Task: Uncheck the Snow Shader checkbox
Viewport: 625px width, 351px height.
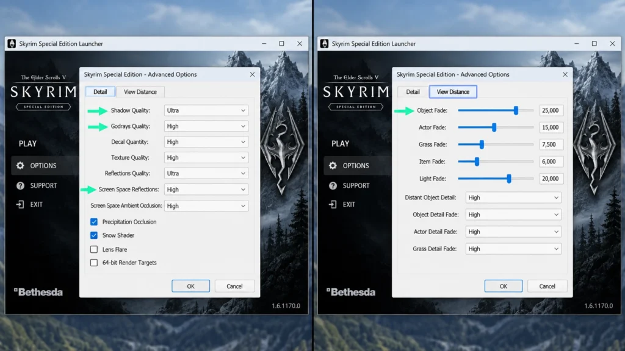Action: [x=93, y=235]
